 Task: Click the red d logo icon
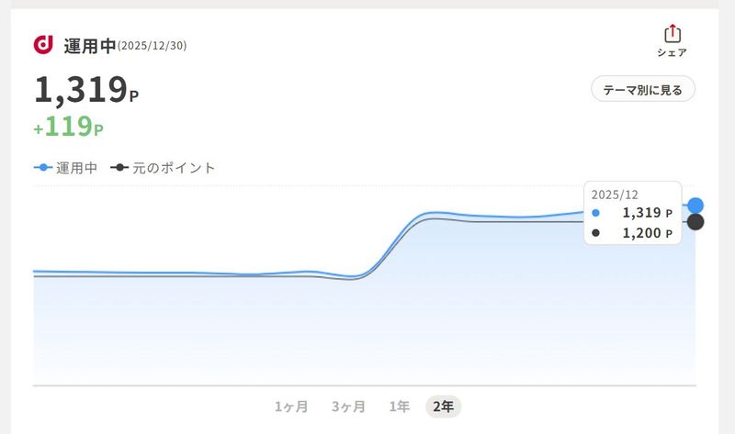(x=43, y=44)
